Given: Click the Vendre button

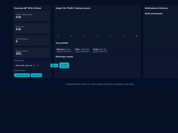Looking at the screenshot, I should (54, 65).
